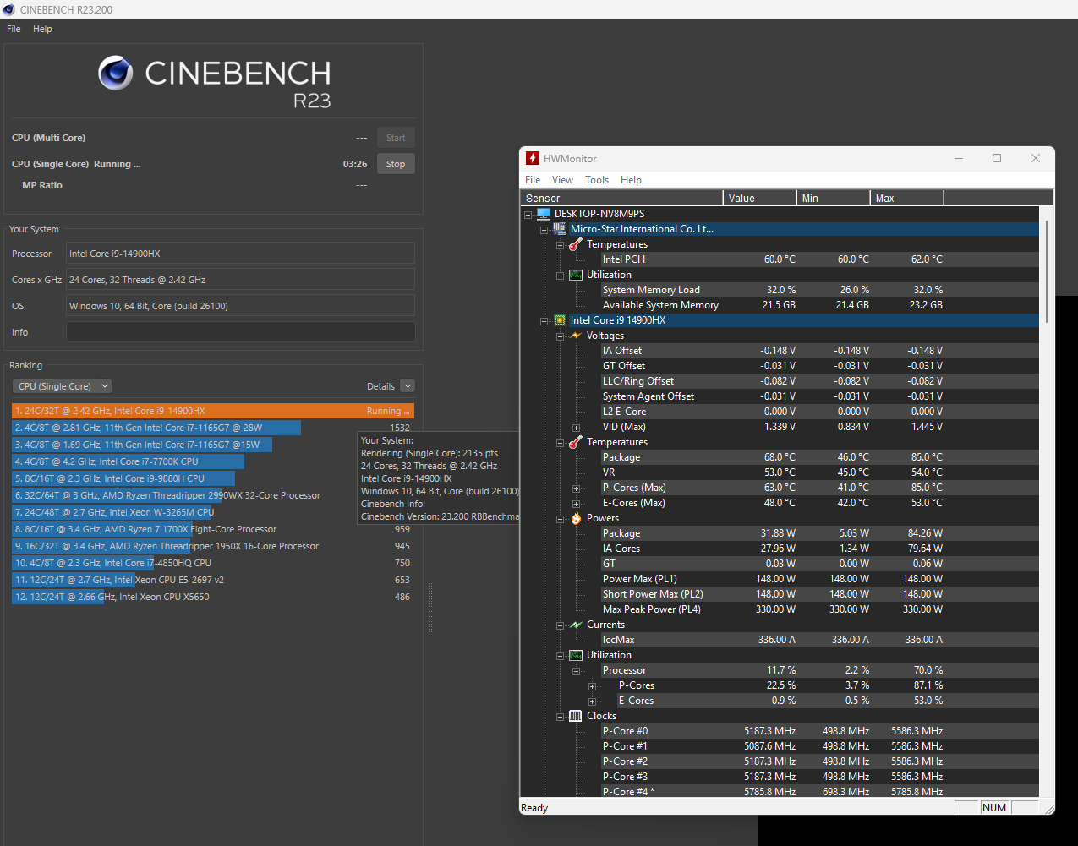This screenshot has height=846, width=1078.
Task: Click the Cinebench title bar logo icon
Action: tap(8, 9)
